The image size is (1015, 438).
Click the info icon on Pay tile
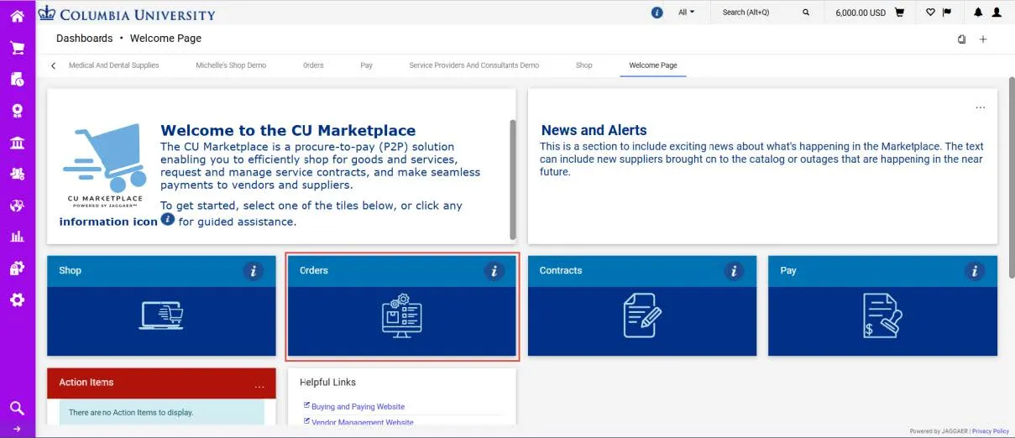pyautogui.click(x=975, y=271)
